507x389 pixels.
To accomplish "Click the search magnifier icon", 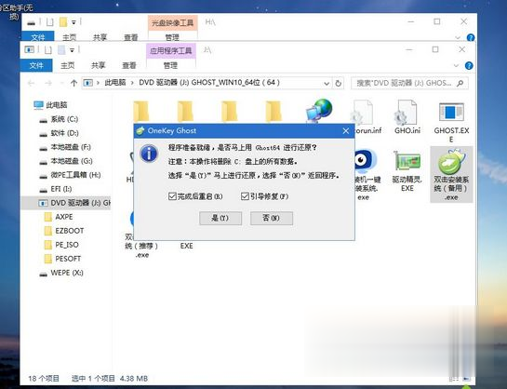I will [x=460, y=83].
